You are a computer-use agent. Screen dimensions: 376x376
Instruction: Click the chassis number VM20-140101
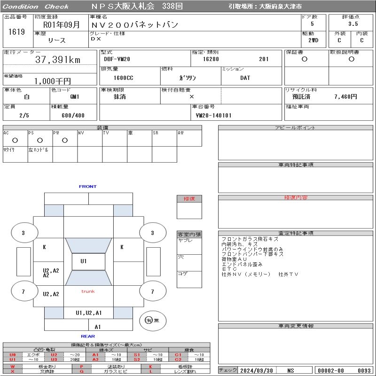pos(214,115)
